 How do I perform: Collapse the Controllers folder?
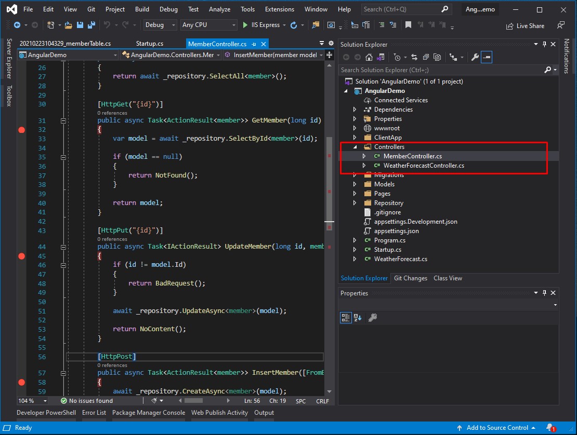(355, 147)
